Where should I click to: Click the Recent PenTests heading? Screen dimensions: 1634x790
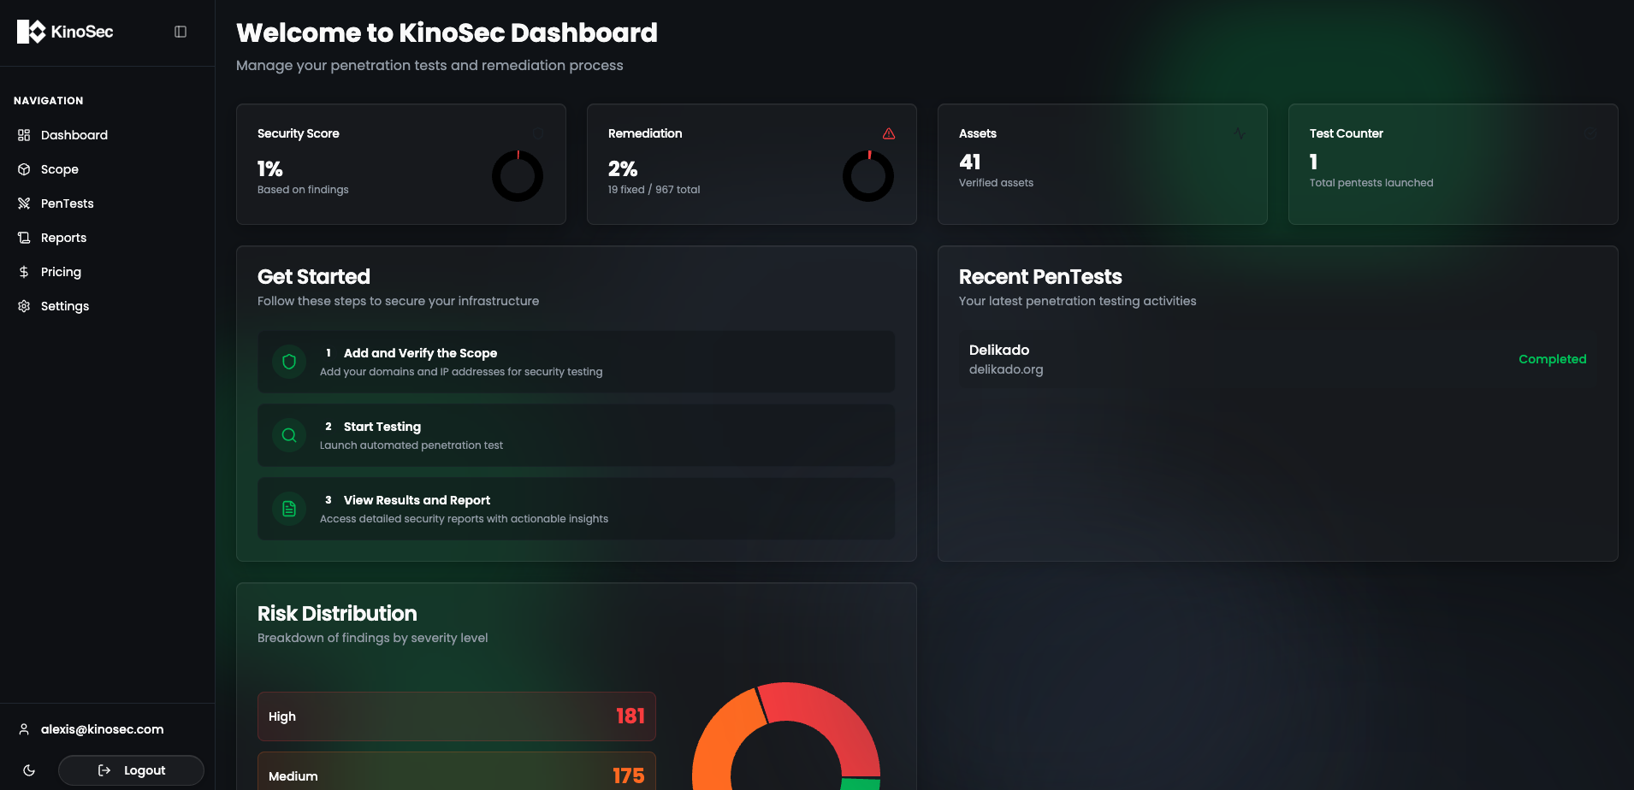[1040, 277]
